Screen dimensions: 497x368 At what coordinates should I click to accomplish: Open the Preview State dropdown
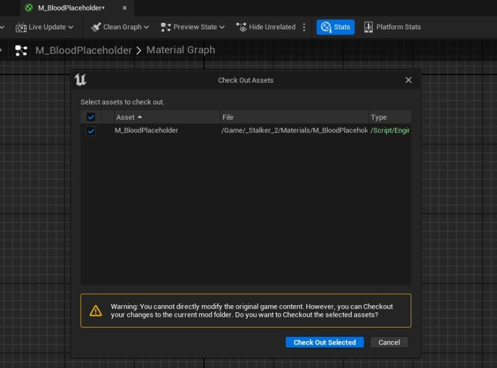coord(222,26)
